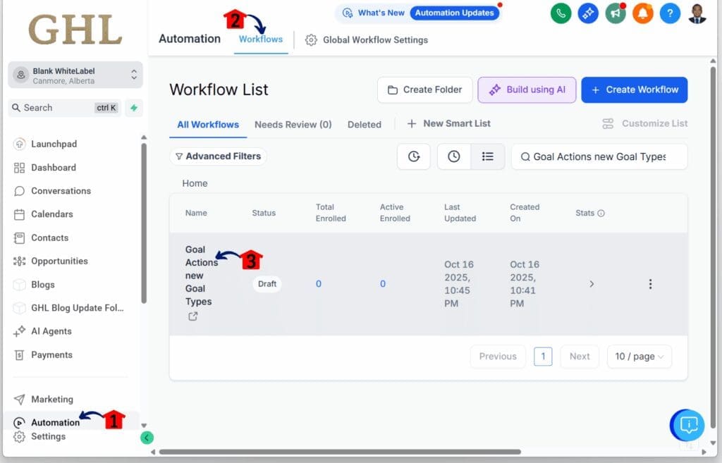Expand the 10 / page dropdown

[x=639, y=357]
